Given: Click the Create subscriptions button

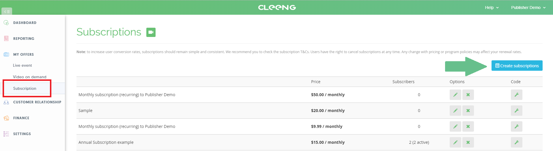Looking at the screenshot, I should click(x=517, y=66).
